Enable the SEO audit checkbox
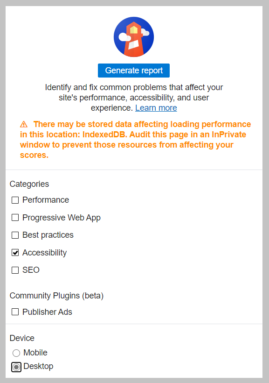Screen dimensions: 269x383 (15, 270)
